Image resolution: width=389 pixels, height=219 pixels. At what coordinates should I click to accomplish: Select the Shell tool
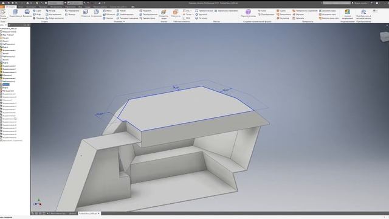coord(109,15)
